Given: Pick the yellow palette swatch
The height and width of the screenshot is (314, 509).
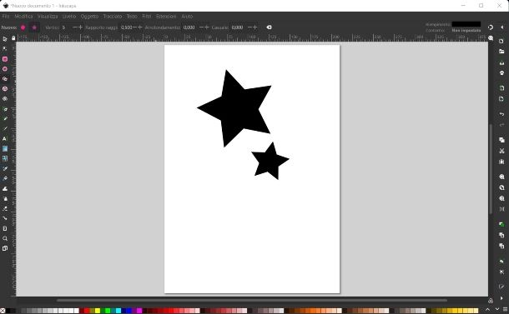Looking at the screenshot, I should 97,311.
